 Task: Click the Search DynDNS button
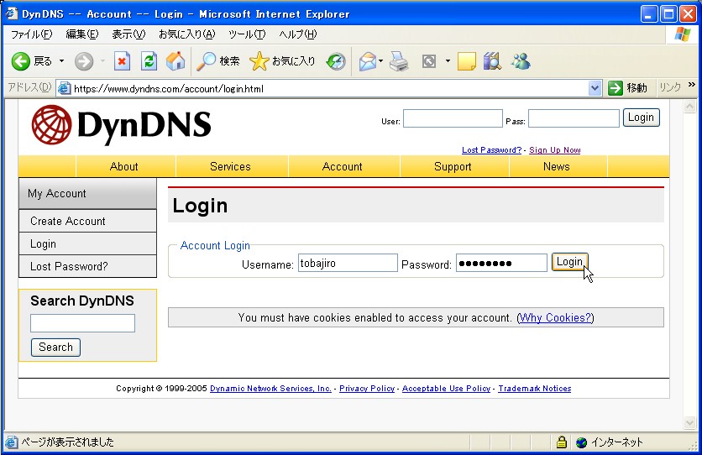[55, 348]
